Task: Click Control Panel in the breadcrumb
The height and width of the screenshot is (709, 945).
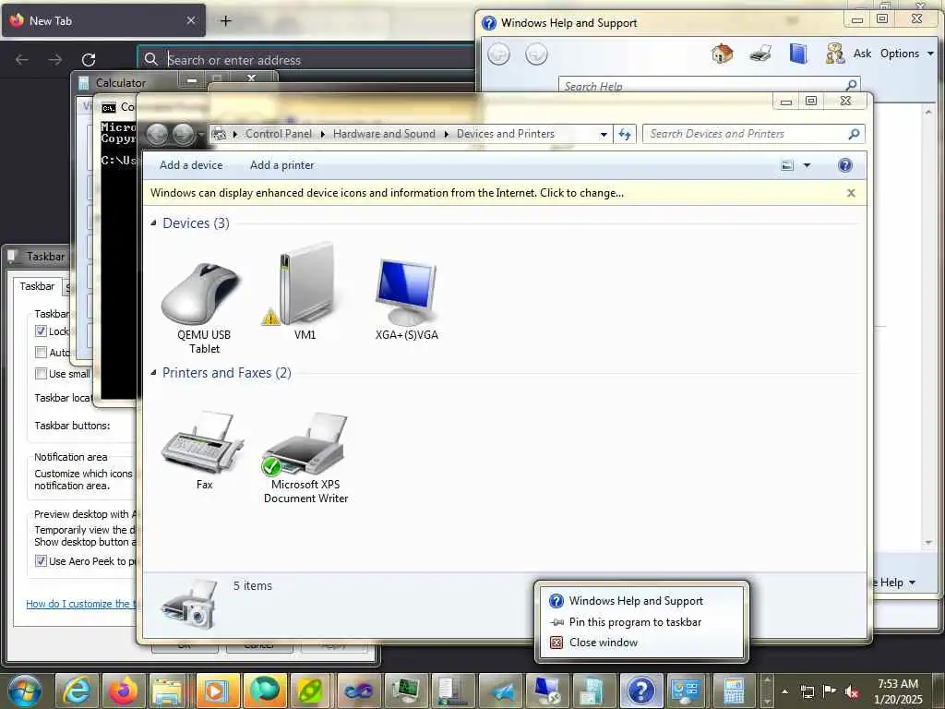Action: tap(279, 134)
